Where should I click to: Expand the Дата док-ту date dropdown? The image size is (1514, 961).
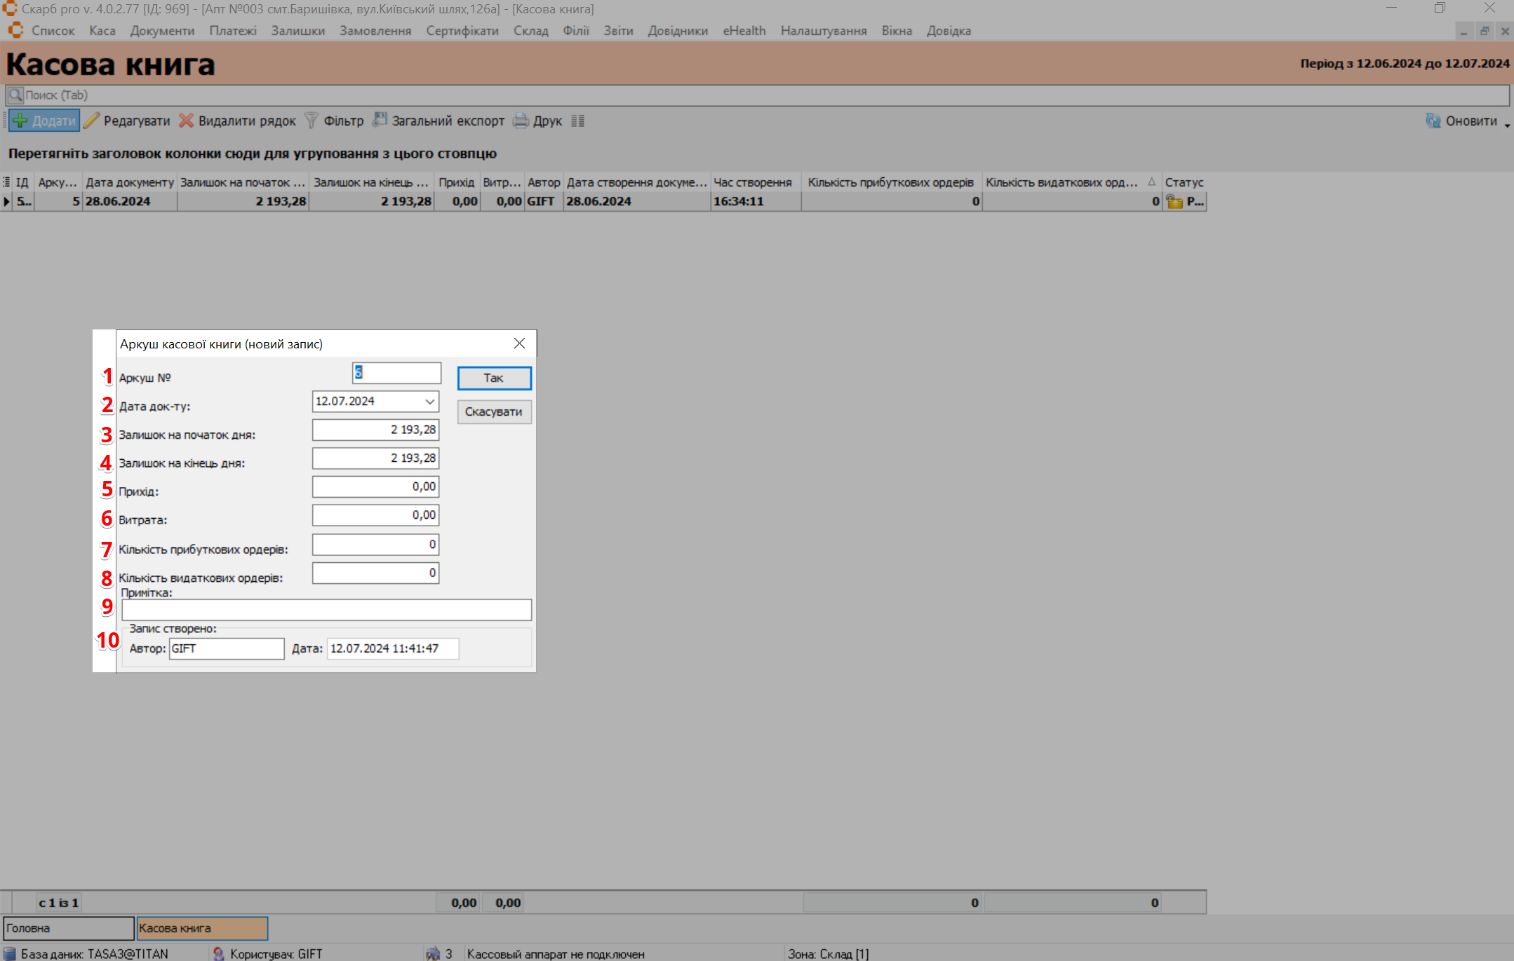pos(429,402)
